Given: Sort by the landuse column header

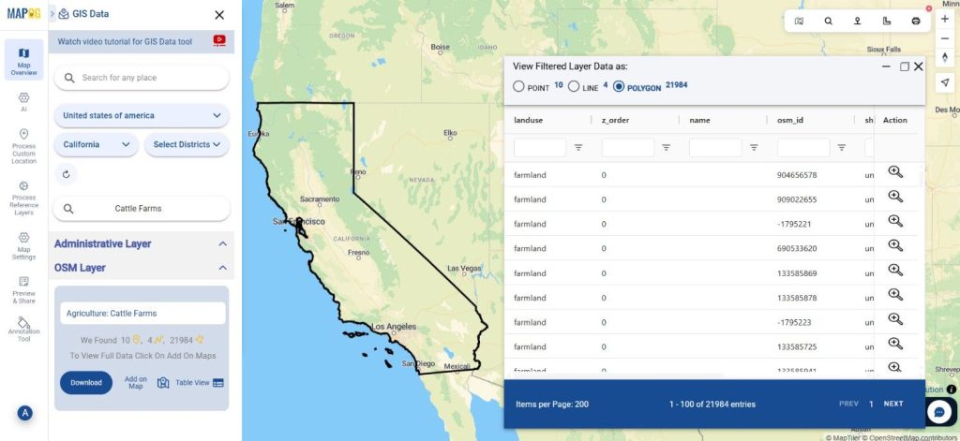Looking at the screenshot, I should coord(529,121).
